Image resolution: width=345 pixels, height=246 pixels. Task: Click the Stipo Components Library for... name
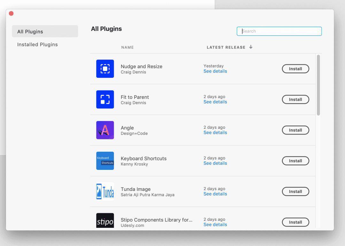(157, 220)
